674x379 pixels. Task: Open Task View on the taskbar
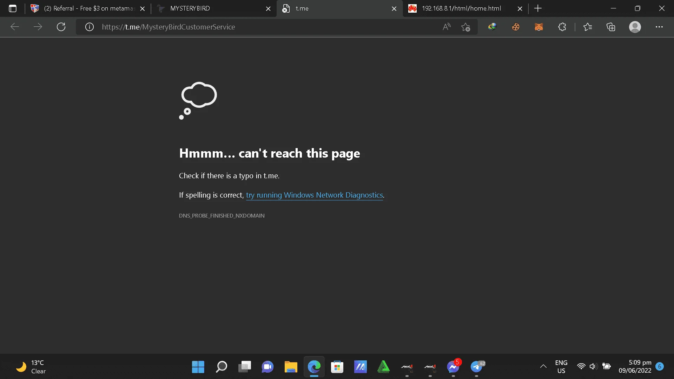244,367
